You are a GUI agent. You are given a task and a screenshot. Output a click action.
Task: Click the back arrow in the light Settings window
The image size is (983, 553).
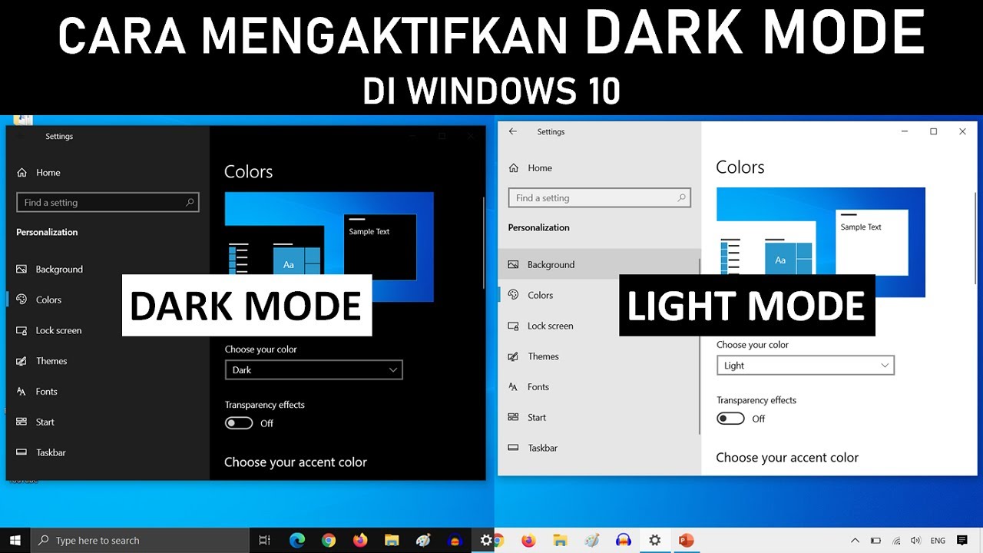[x=513, y=132]
